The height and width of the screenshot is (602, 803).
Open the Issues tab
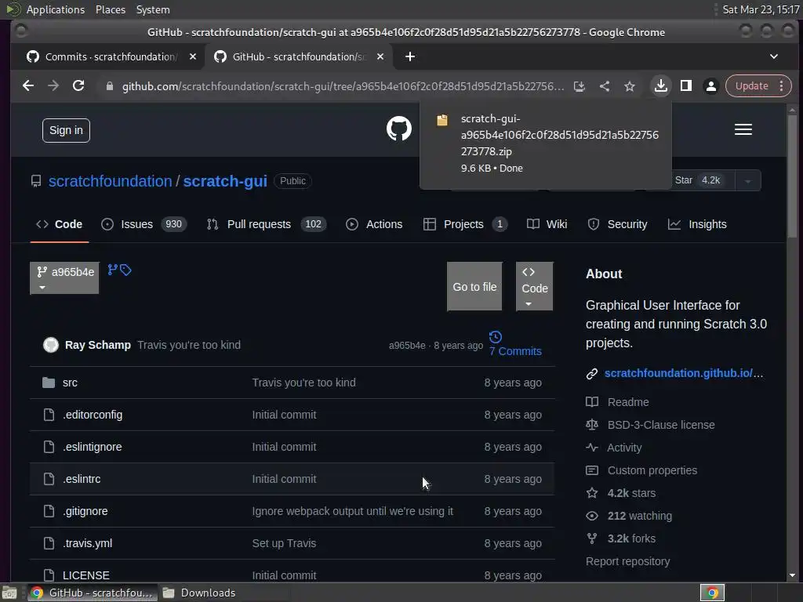(x=144, y=224)
